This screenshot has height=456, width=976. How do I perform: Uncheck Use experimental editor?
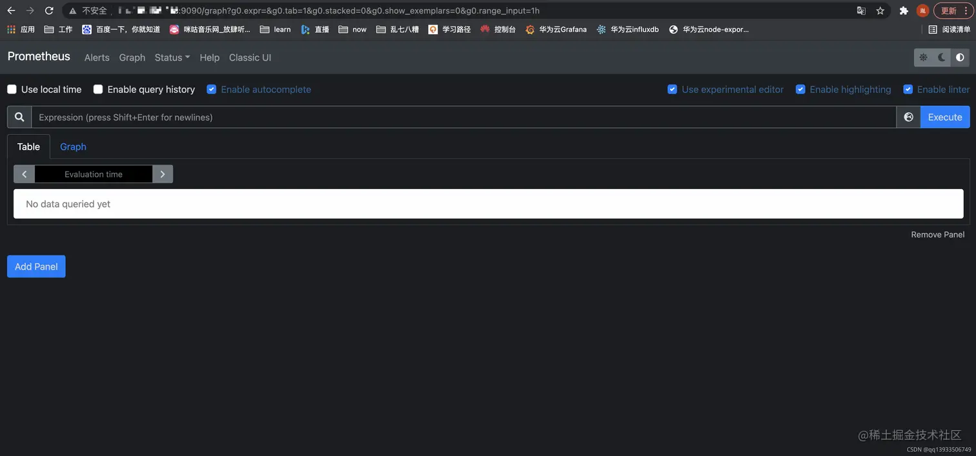tap(672, 90)
